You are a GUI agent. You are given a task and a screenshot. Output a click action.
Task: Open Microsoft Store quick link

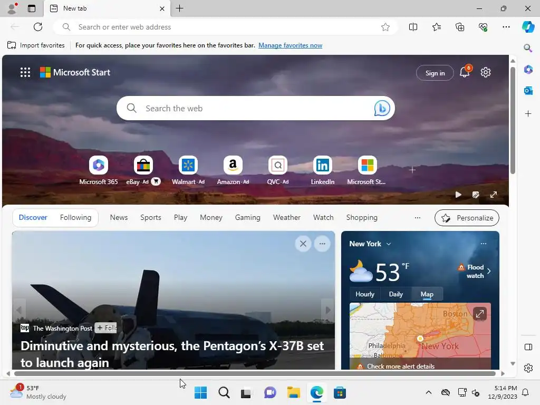tap(367, 170)
